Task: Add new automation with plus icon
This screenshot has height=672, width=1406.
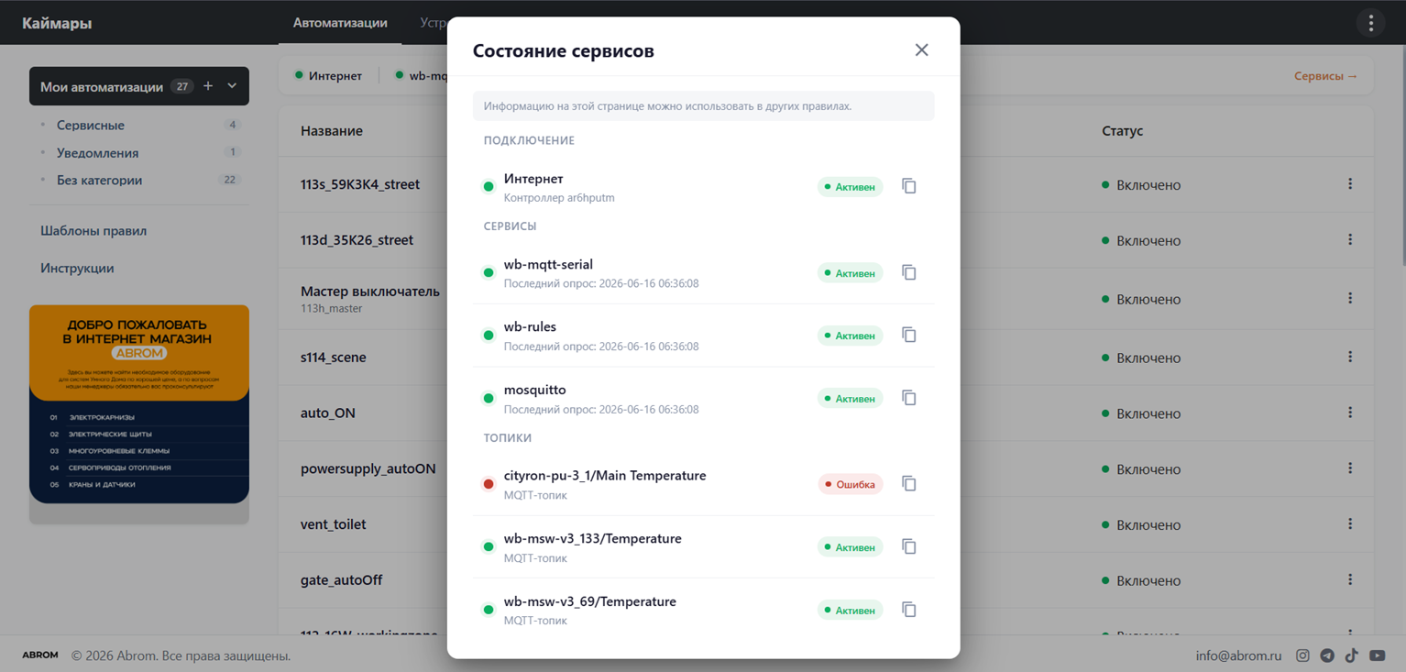Action: click(x=208, y=86)
